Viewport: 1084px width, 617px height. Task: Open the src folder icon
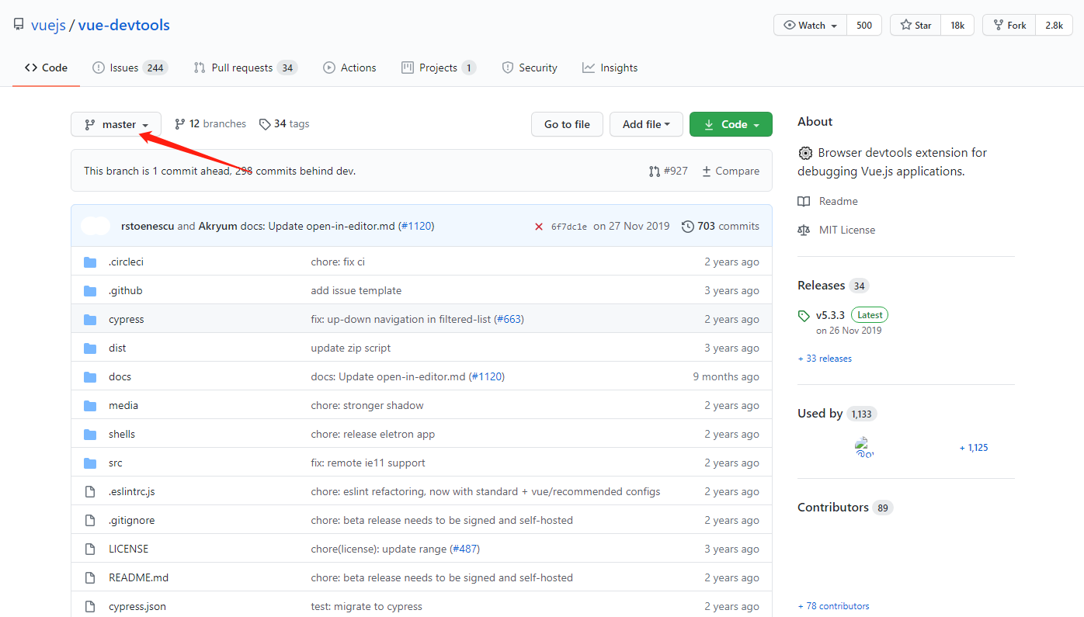[89, 463]
